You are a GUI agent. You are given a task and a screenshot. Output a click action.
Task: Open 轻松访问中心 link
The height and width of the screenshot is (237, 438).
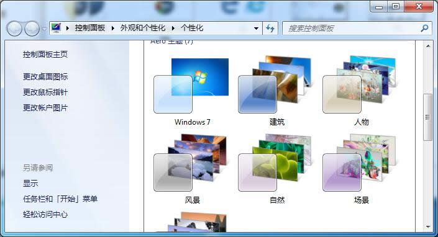coord(45,215)
